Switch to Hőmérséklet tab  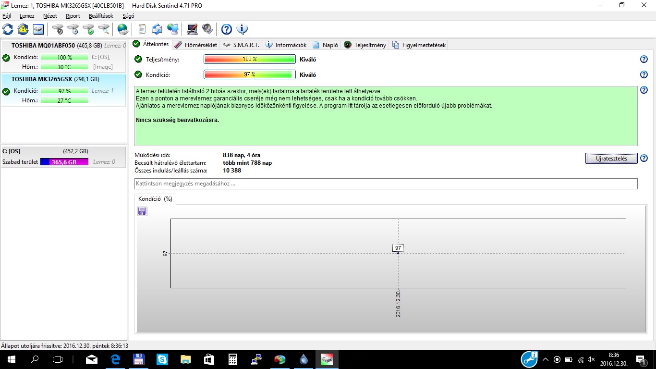coord(196,45)
